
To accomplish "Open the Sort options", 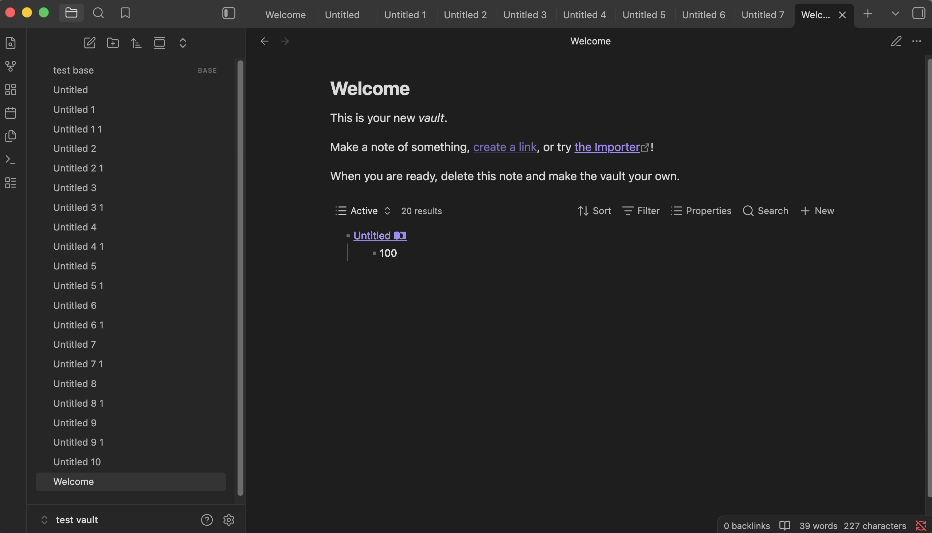I will pyautogui.click(x=594, y=211).
